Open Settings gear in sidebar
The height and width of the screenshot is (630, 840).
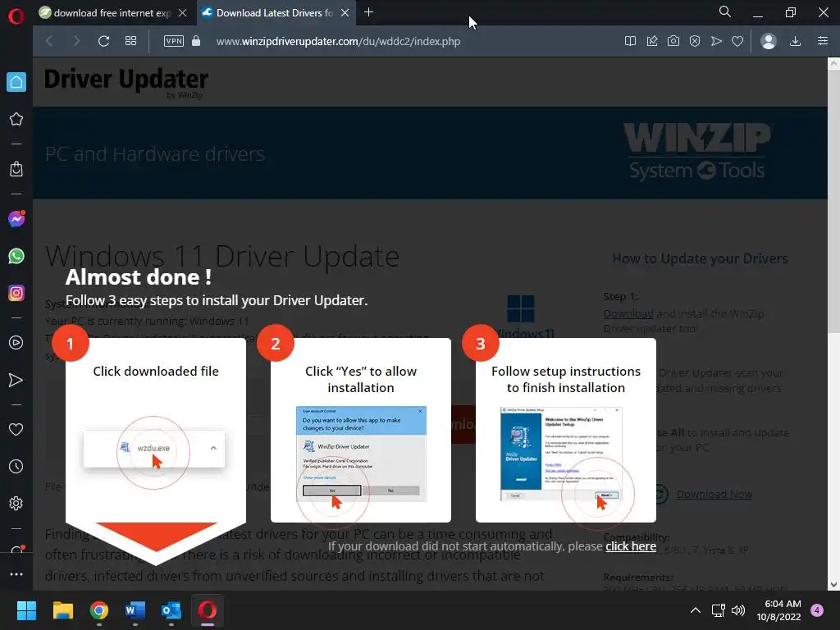pos(16,504)
